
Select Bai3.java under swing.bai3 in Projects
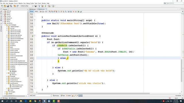(x=14, y=71)
